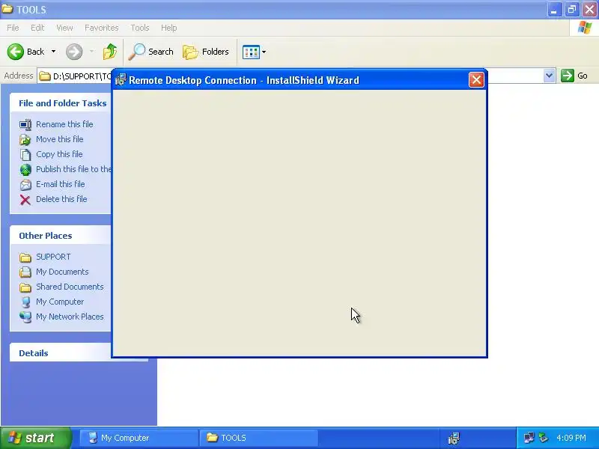The image size is (599, 449).
Task: Expand the Views dropdown arrow
Action: click(x=264, y=52)
